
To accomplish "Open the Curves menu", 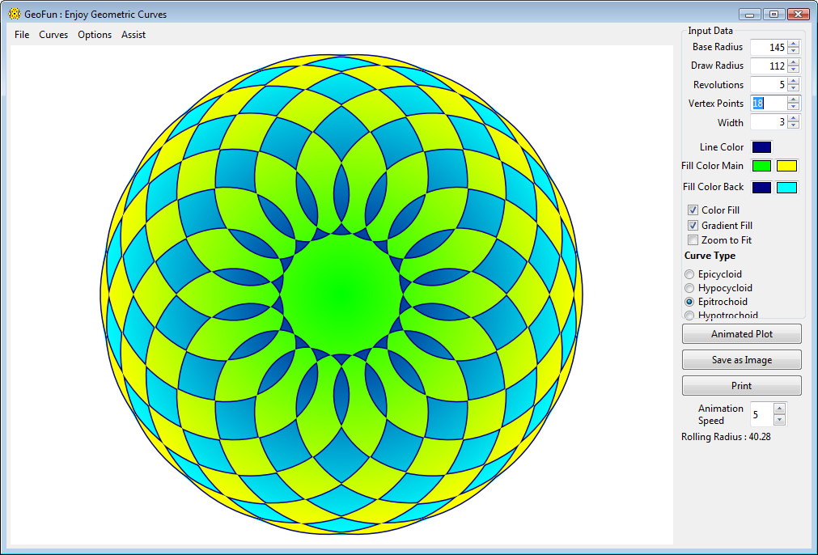I will (53, 35).
